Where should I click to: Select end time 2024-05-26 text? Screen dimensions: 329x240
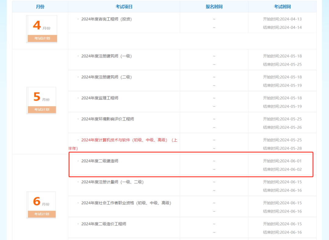point(282,127)
